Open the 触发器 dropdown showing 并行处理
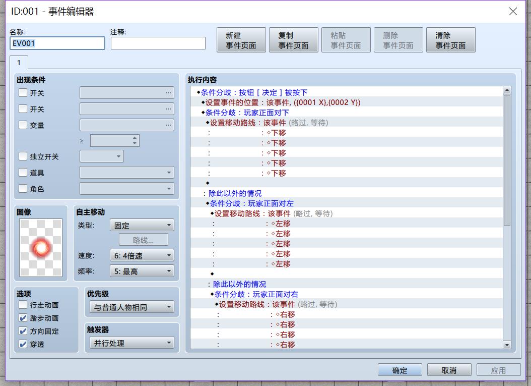Viewport: 531px width, 386px height. 132,343
